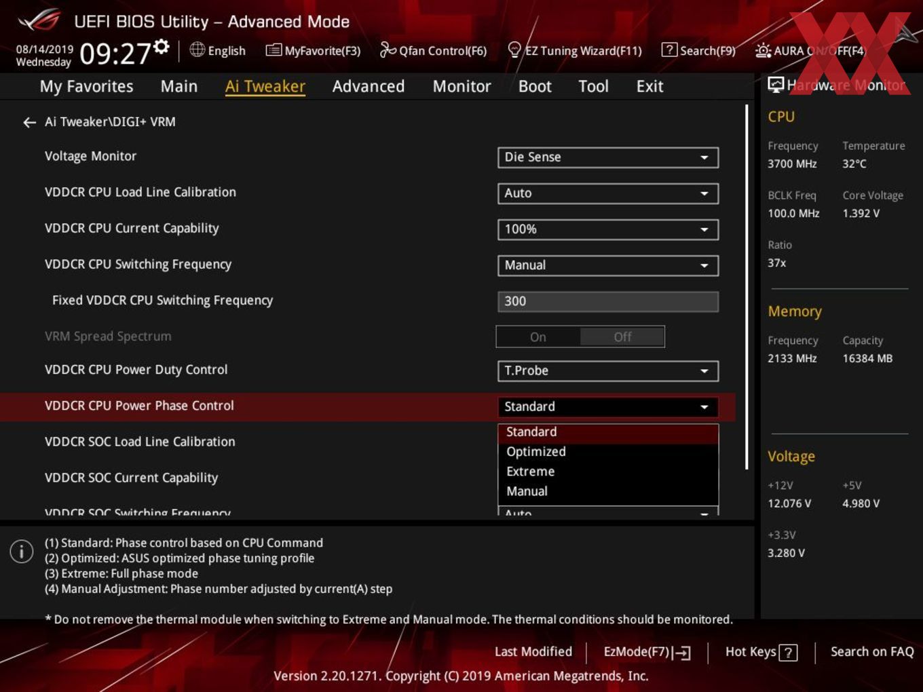This screenshot has width=923, height=692.
Task: Edit Fixed VDDCR CPU Switching Frequency field
Action: (608, 301)
